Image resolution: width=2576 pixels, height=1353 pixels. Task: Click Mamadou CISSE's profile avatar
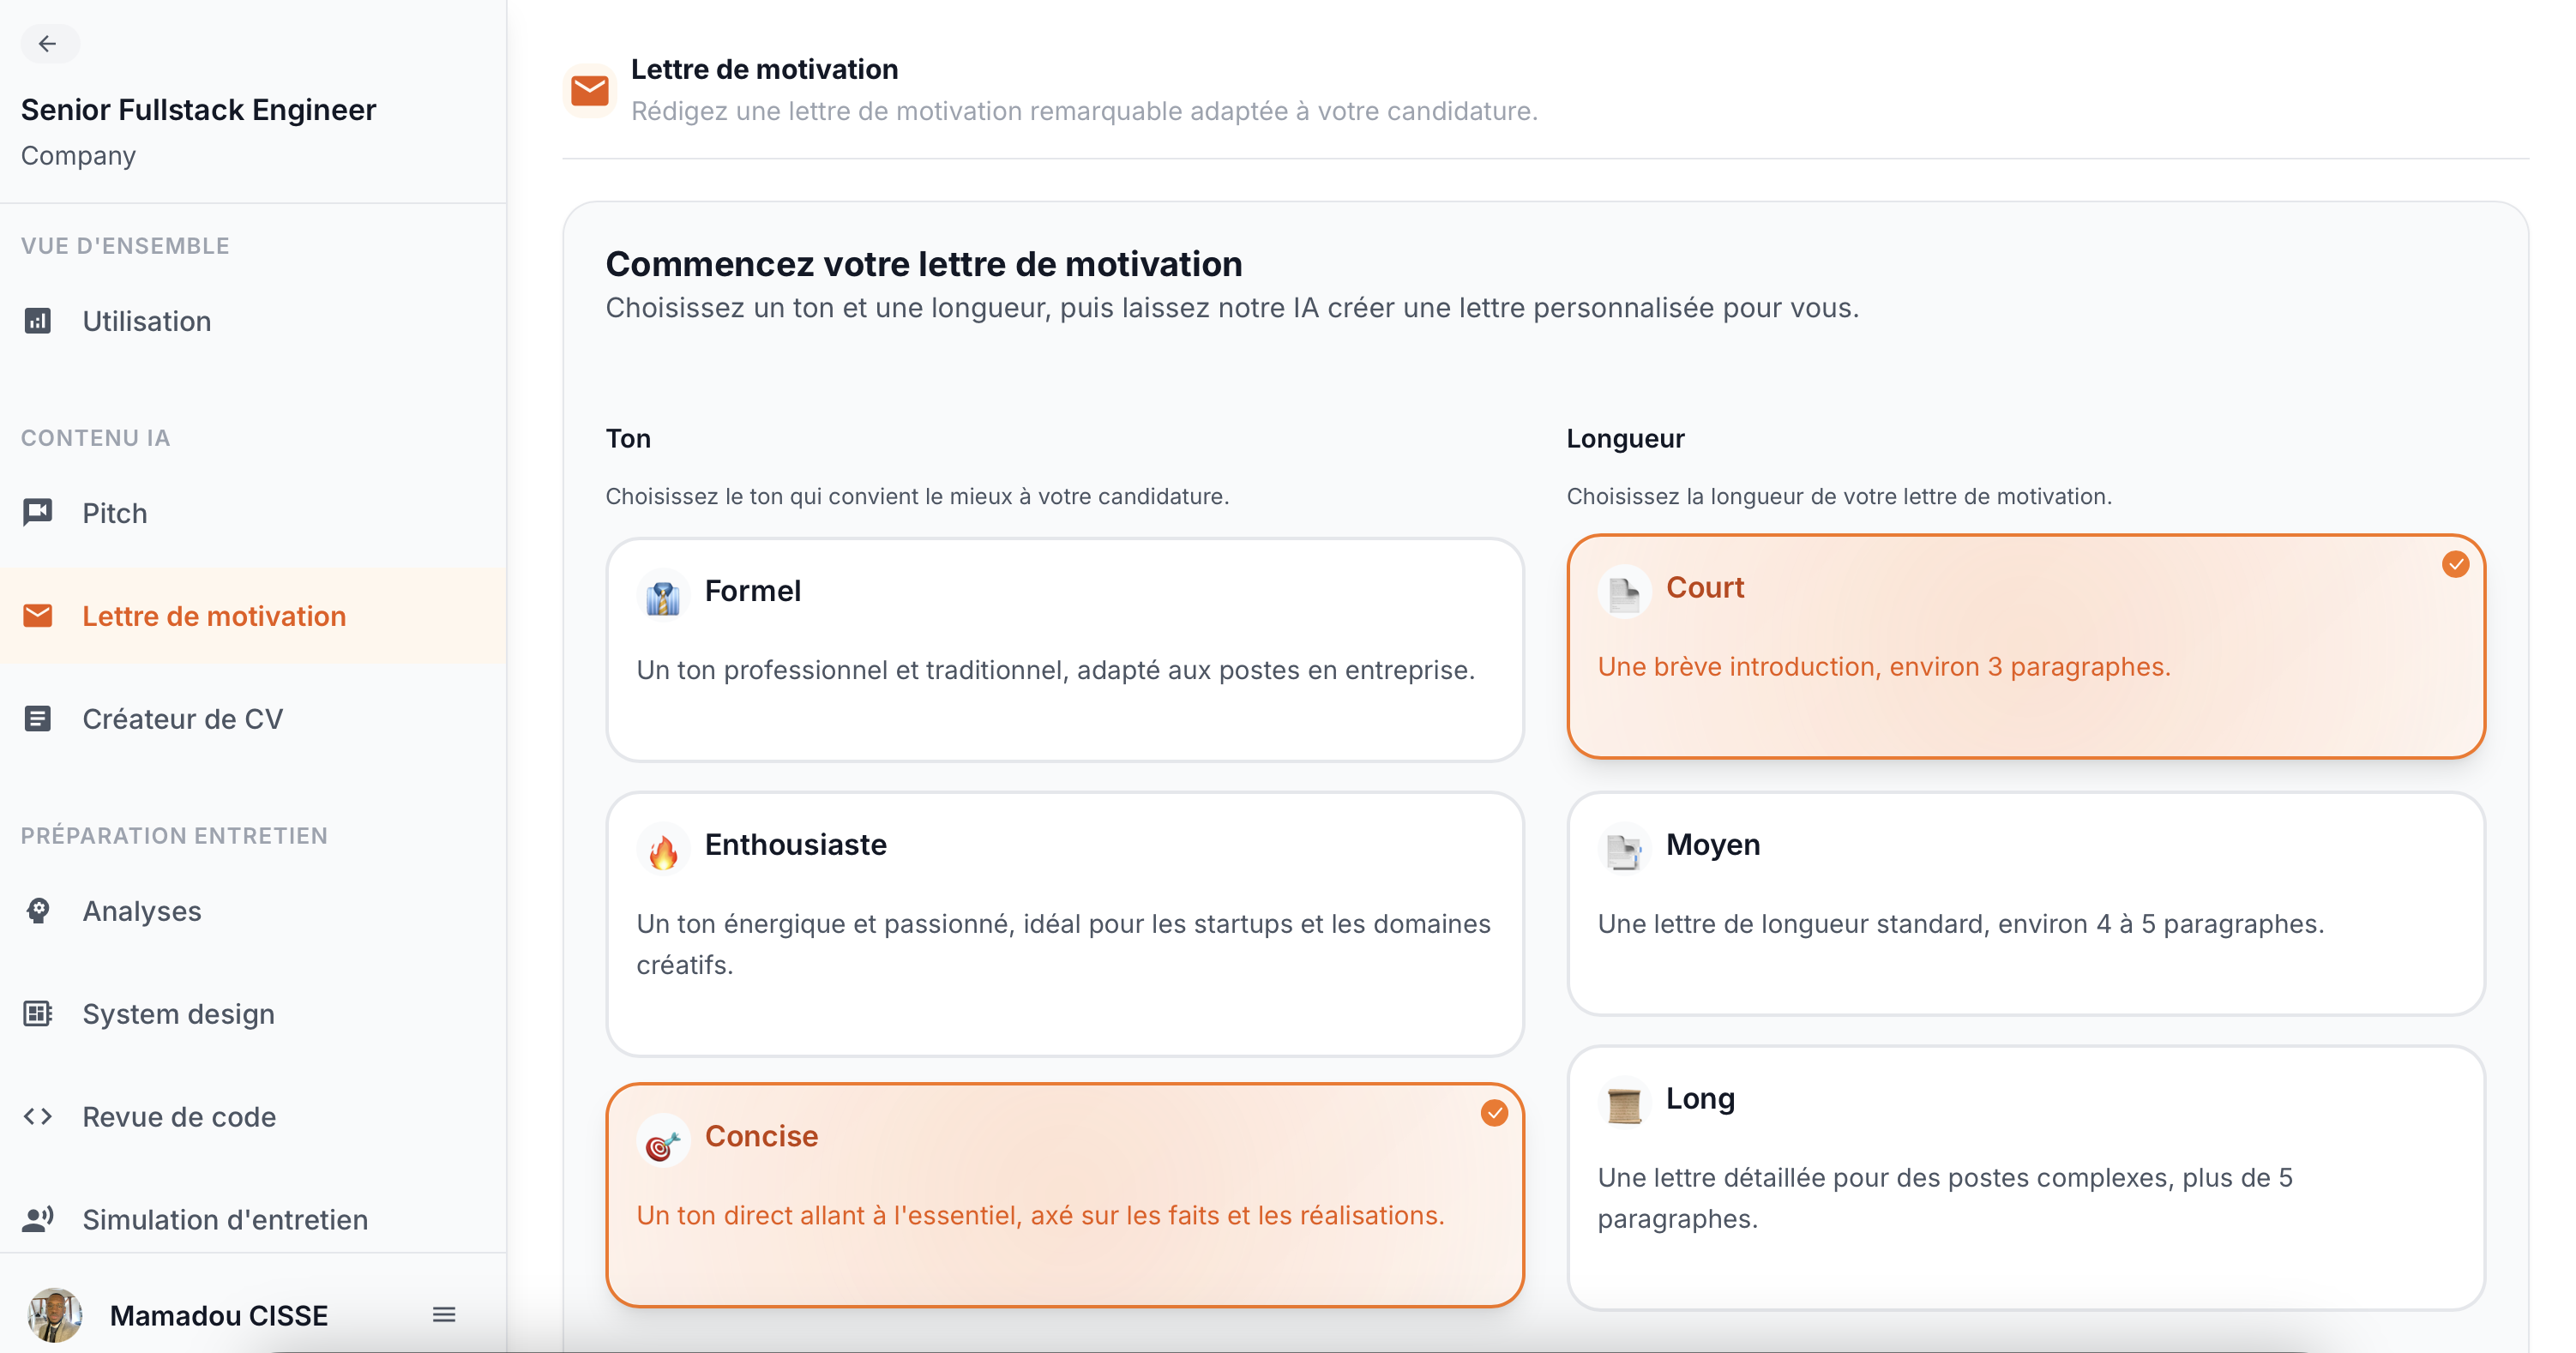[54, 1315]
